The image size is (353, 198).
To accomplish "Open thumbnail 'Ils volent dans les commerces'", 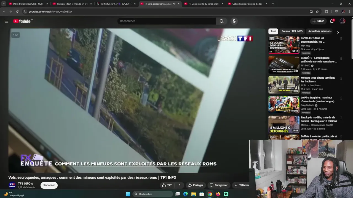I will (284, 45).
